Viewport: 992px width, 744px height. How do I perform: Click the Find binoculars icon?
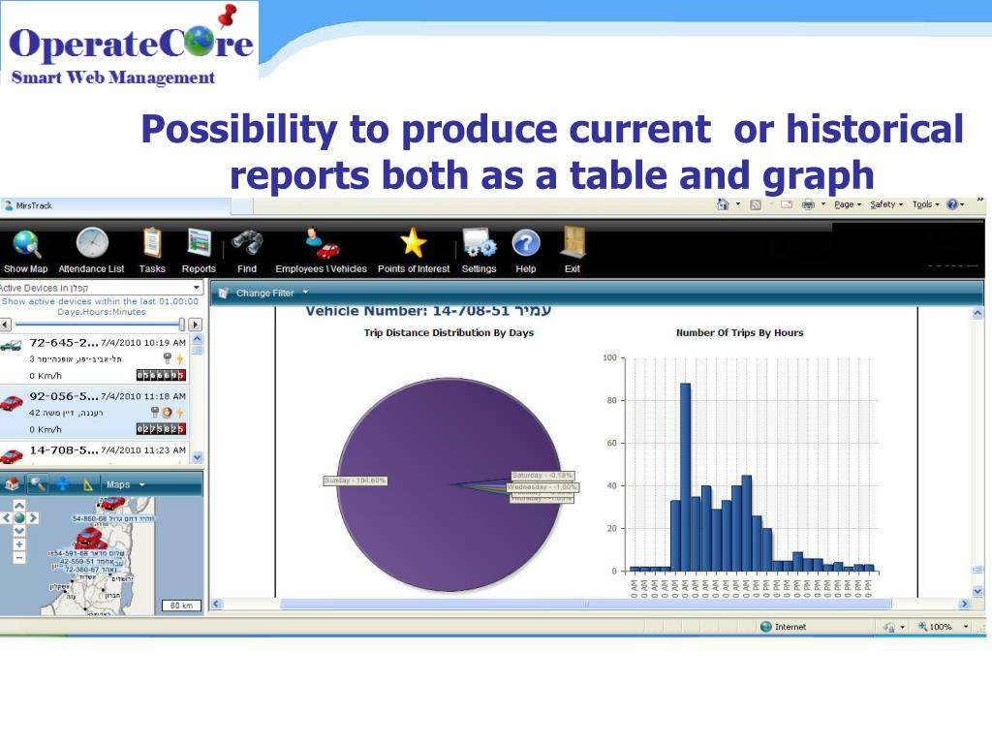247,244
